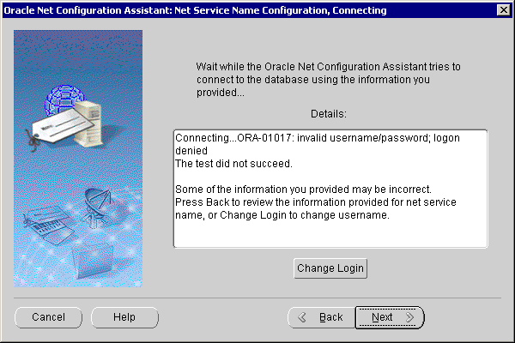Viewport: 515px width, 343px height.
Task: Cancel the Net Configuration Assistant
Action: [48, 317]
